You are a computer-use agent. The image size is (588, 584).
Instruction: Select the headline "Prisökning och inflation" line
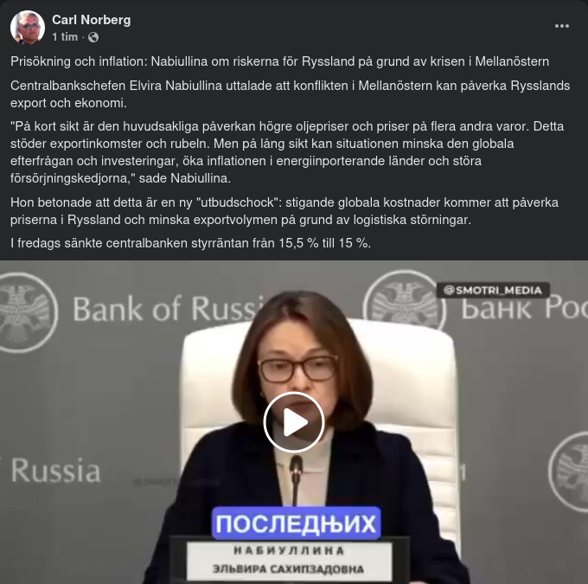click(x=279, y=61)
